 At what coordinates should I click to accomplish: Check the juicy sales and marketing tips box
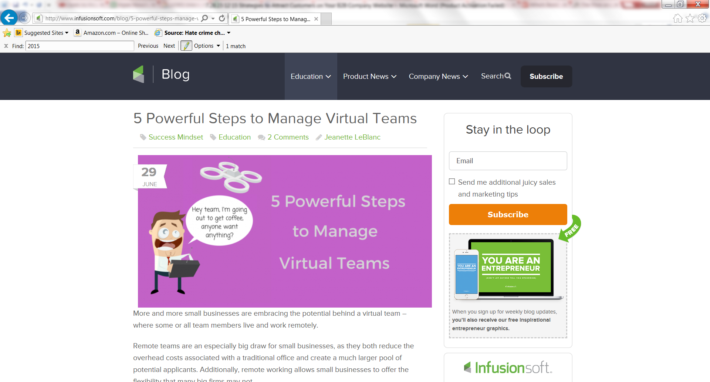pyautogui.click(x=452, y=181)
